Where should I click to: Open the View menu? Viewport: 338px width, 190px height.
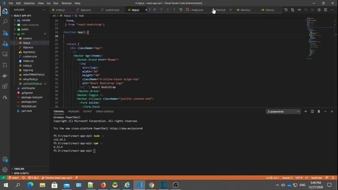(x=41, y=3)
